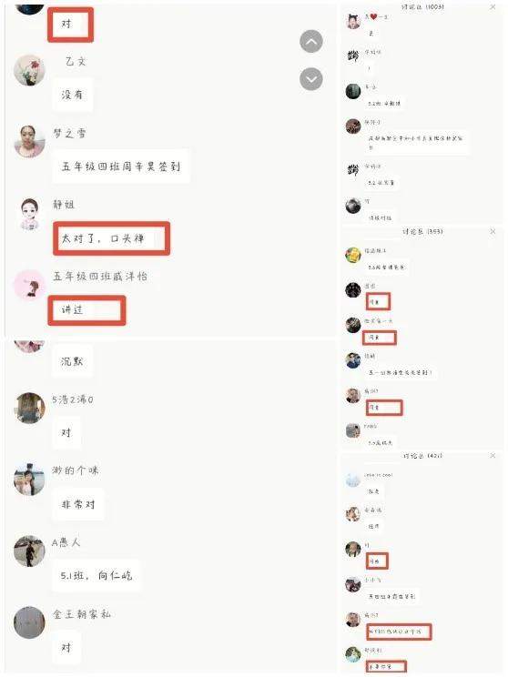Open A愚人's avatar photo
Viewport: 508px width, 677px height.
(x=29, y=551)
